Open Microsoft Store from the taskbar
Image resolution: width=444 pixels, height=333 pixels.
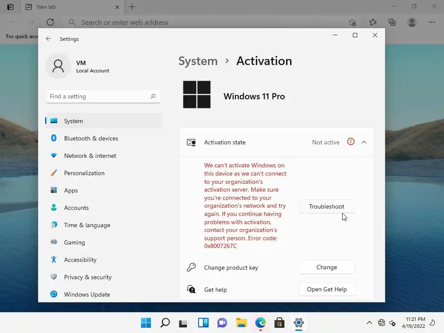click(280, 323)
